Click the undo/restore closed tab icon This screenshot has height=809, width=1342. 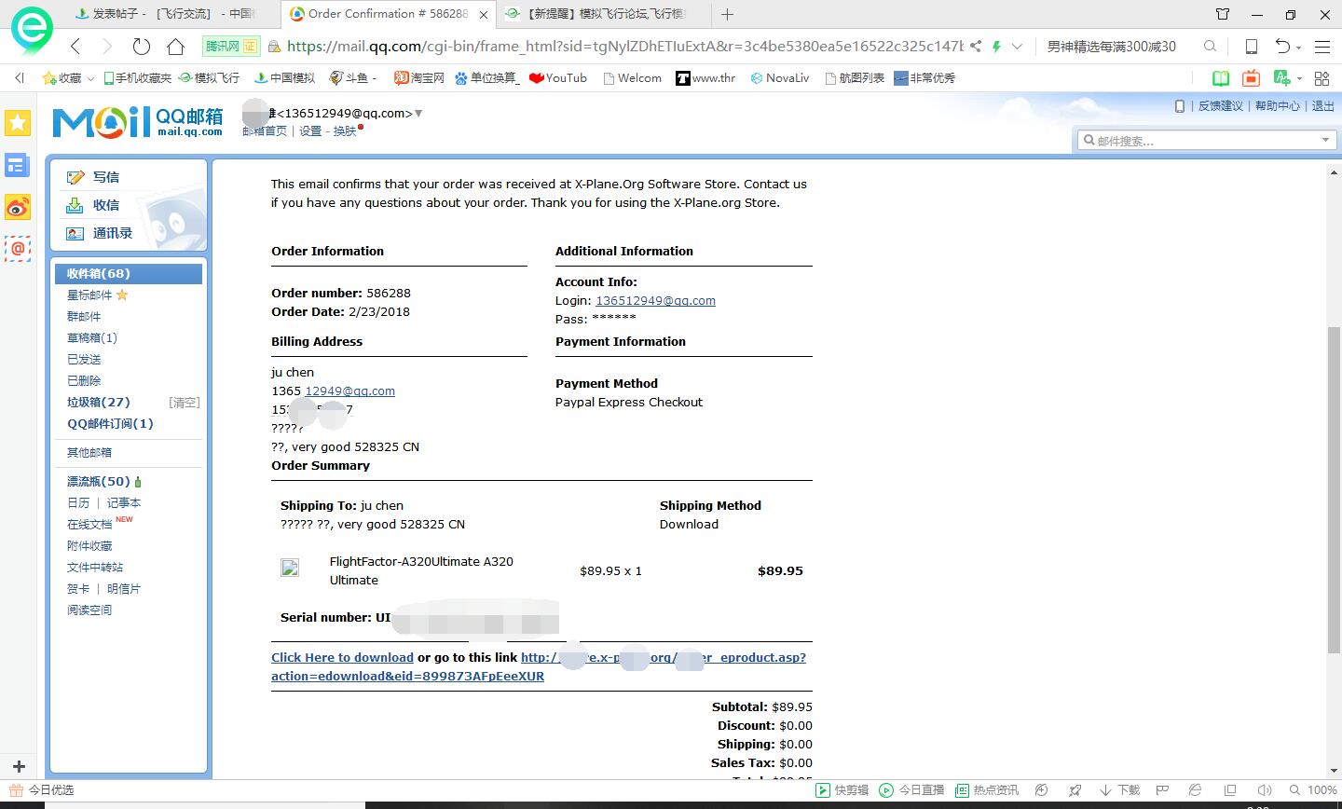point(1282,47)
